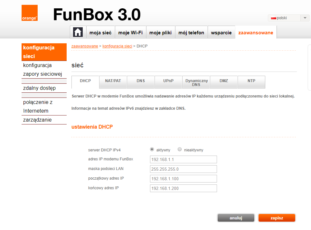Click the orange logo
Image resolution: width=311 pixels, height=230 pixels.
pos(29,12)
